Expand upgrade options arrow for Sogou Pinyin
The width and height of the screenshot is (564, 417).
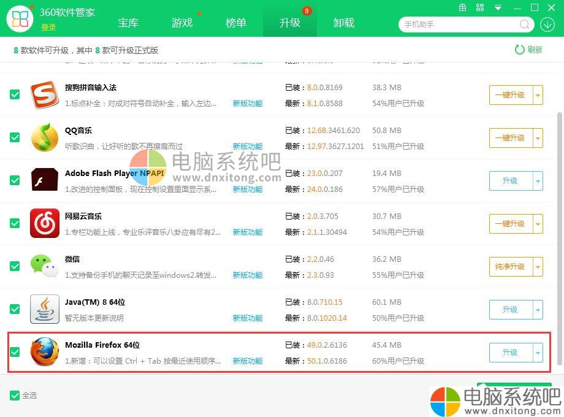click(x=538, y=95)
